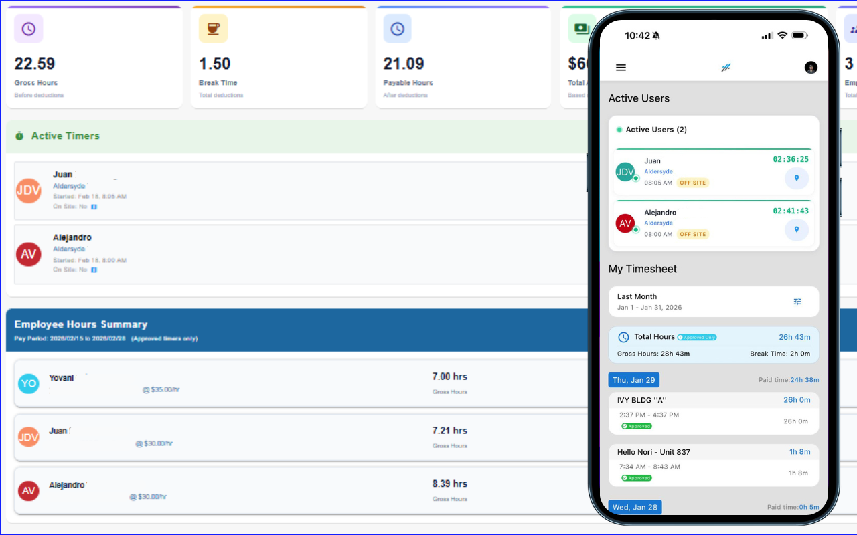Click the clock icon on Payable Hours card

coord(397,28)
